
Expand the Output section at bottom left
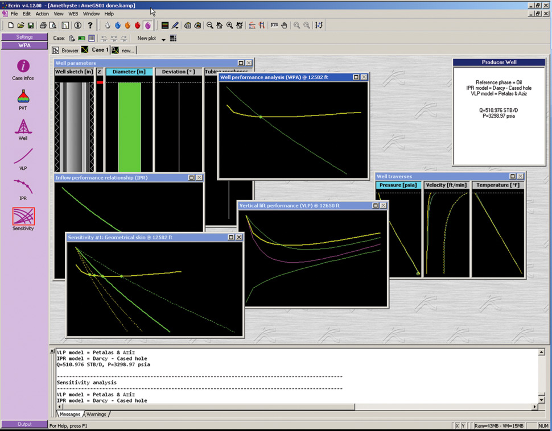click(x=24, y=424)
